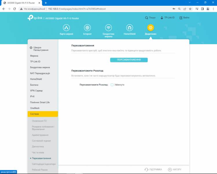This screenshot has width=217, height=174.
Task: Open Швидке Налаштування in sidebar
Action: tap(39, 49)
